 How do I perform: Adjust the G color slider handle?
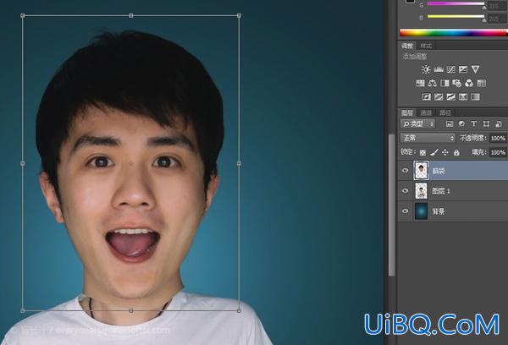[x=484, y=6]
